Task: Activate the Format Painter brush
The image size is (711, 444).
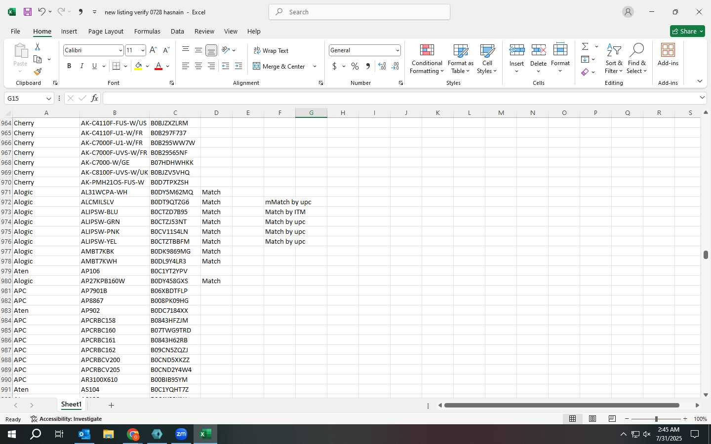Action: coord(38,72)
